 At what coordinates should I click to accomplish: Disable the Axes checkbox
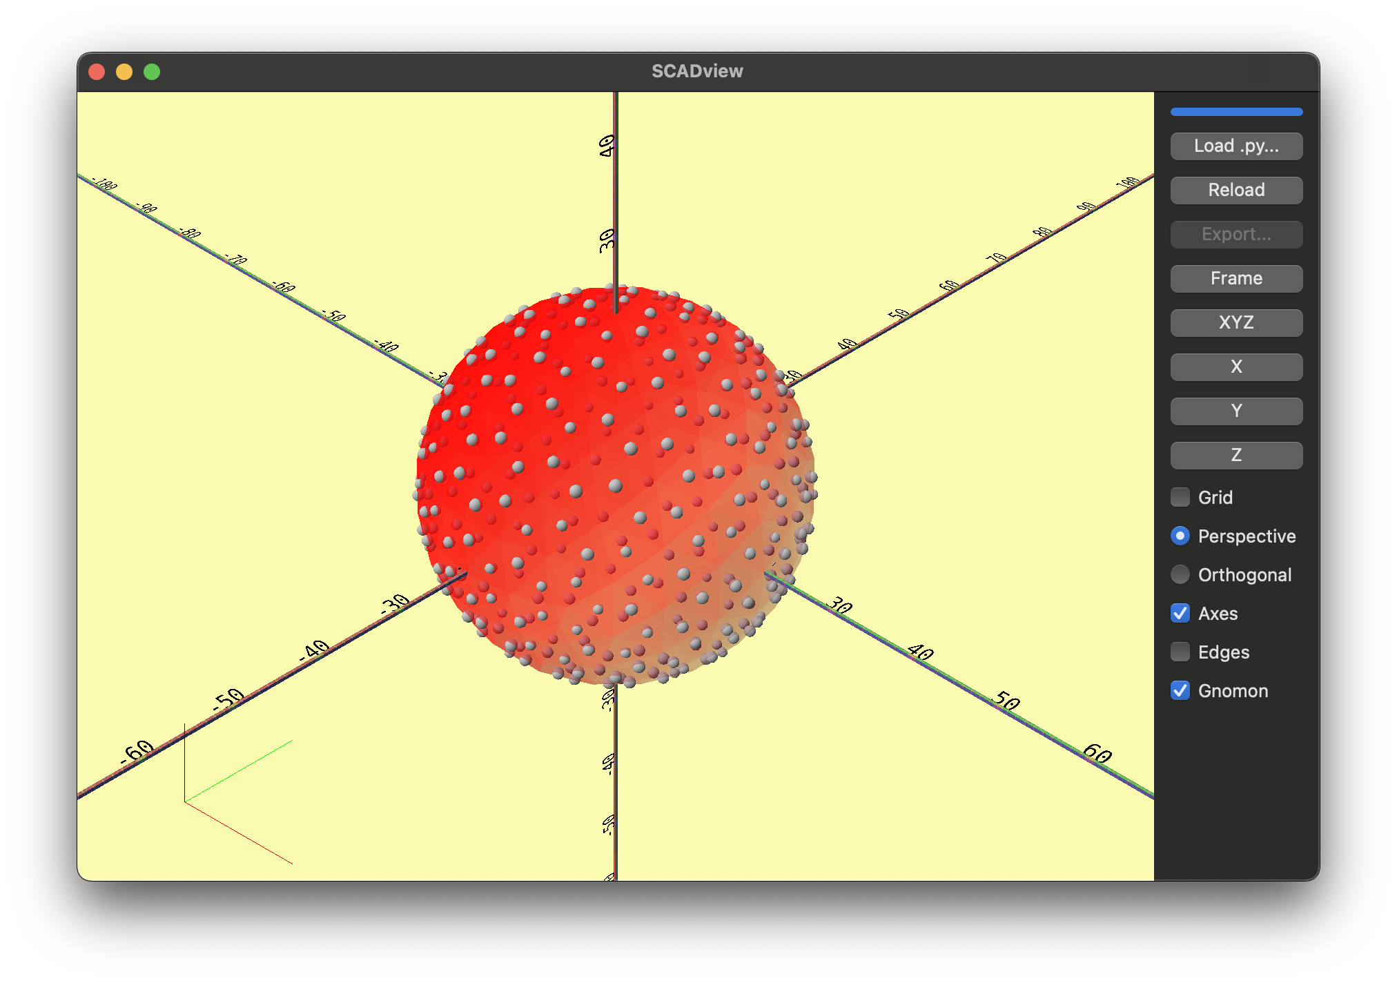coord(1180,613)
